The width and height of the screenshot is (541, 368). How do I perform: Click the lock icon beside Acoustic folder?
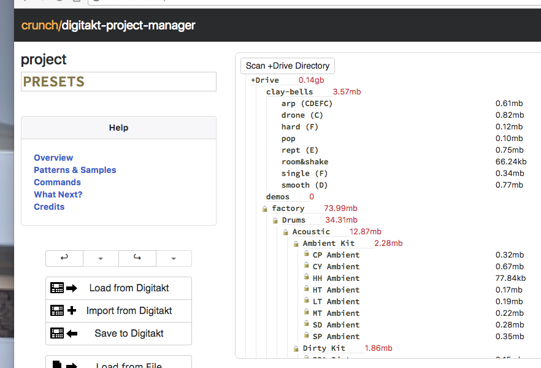[286, 232]
